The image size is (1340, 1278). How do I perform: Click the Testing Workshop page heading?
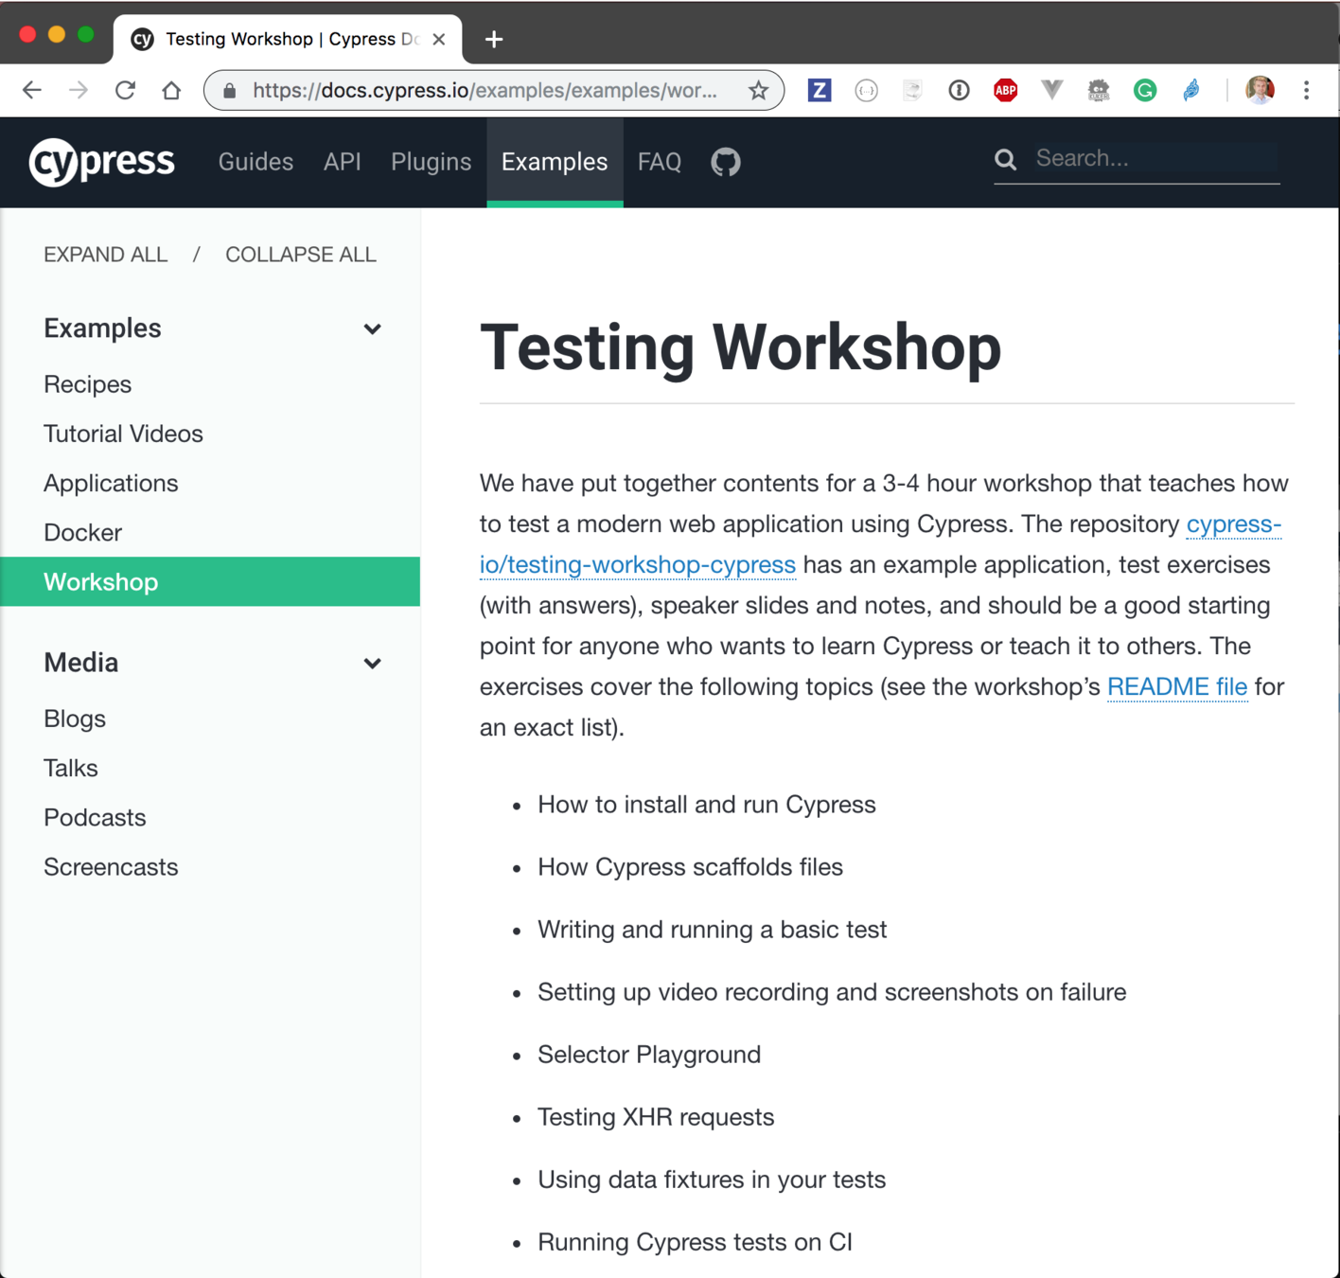740,347
